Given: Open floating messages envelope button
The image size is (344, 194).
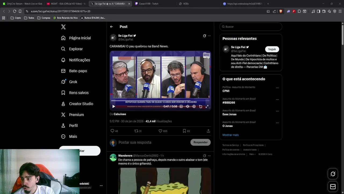Looking at the screenshot, I should (x=333, y=187).
